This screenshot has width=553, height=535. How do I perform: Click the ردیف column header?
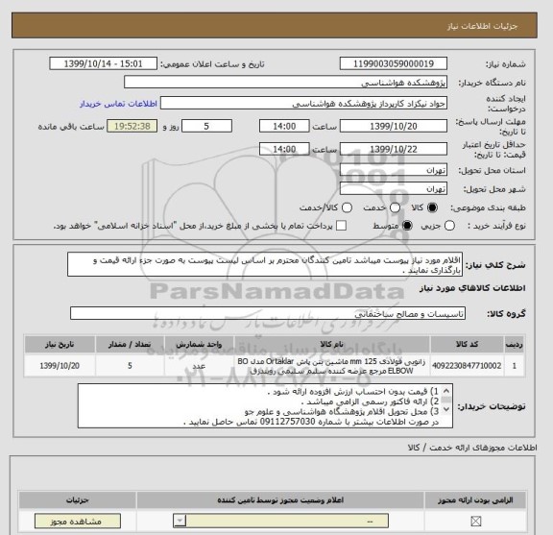coord(515,345)
